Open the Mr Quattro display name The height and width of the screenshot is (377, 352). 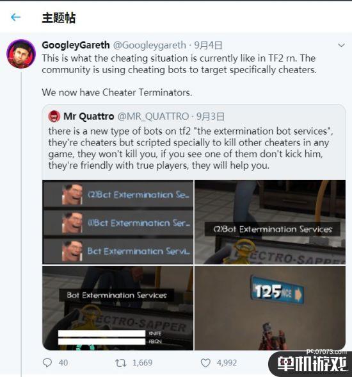pyautogui.click(x=89, y=117)
